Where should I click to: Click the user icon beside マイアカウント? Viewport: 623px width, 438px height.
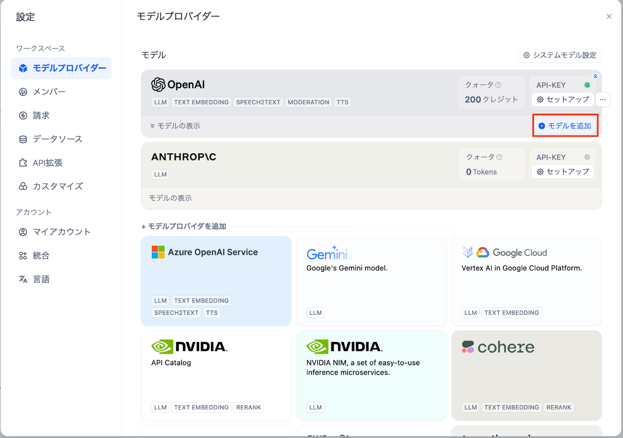pos(23,232)
